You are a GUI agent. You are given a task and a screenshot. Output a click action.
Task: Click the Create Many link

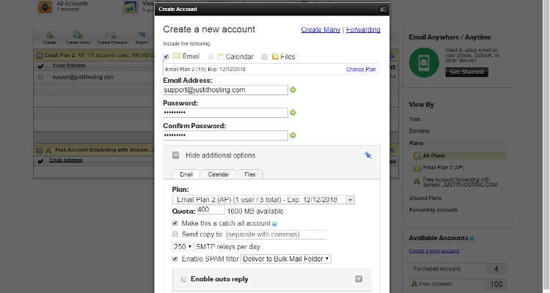click(320, 30)
